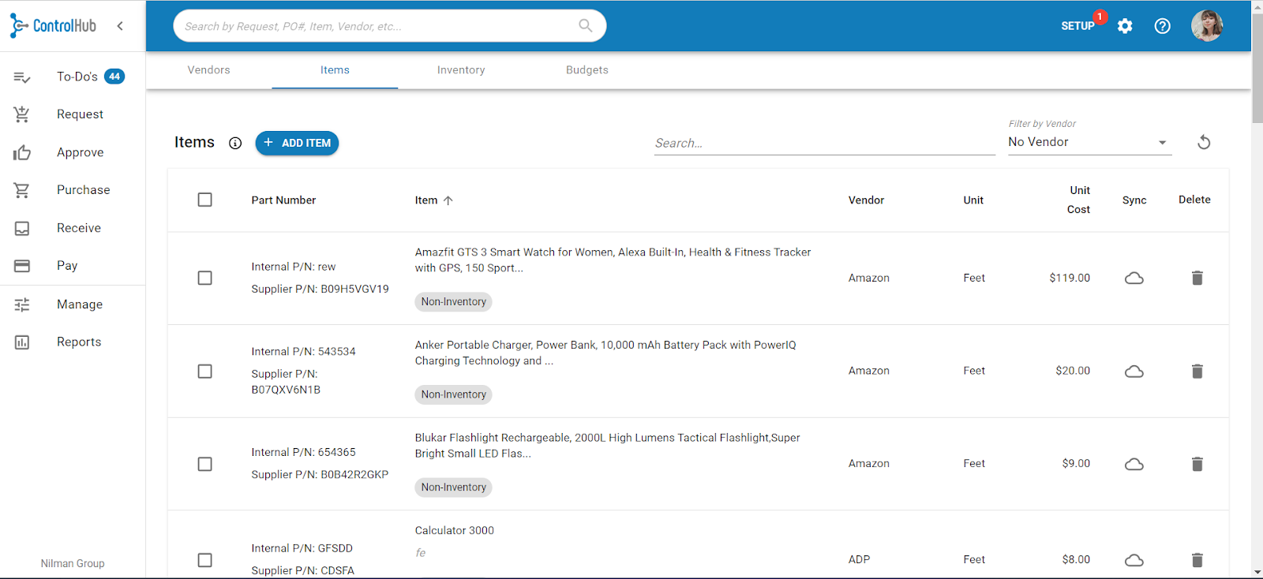This screenshot has height=579, width=1263.
Task: Switch to the Inventory tab
Action: pyautogui.click(x=461, y=70)
